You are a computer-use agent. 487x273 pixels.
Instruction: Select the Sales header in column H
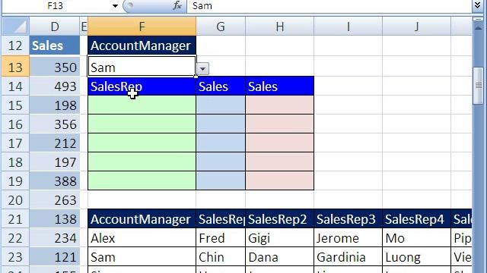pos(279,86)
